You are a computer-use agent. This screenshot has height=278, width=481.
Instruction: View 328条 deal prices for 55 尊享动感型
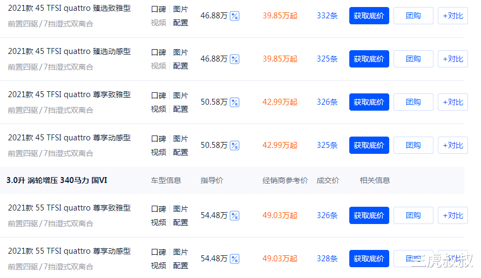327,259
